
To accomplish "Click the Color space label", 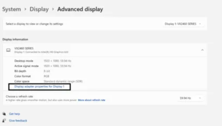I will pyautogui.click(x=22, y=81).
